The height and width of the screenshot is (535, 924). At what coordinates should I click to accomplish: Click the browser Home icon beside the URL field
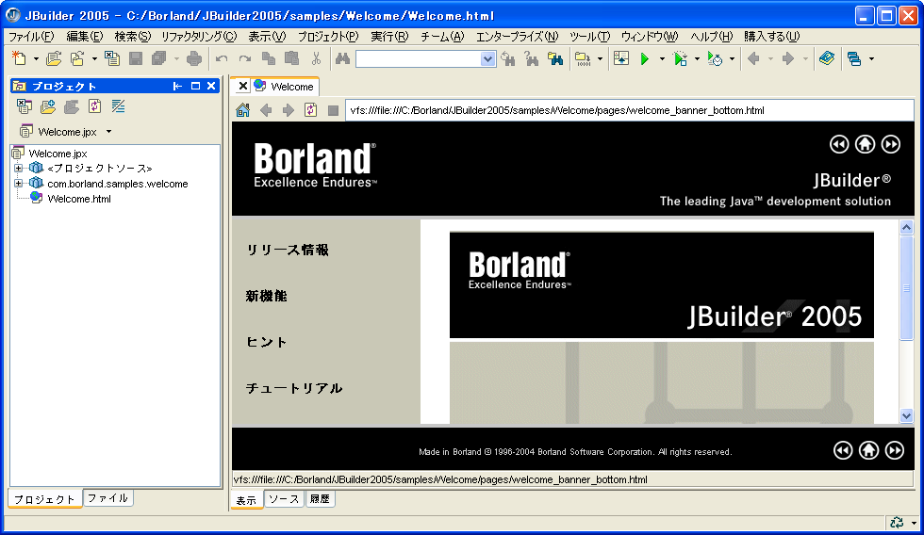[242, 110]
